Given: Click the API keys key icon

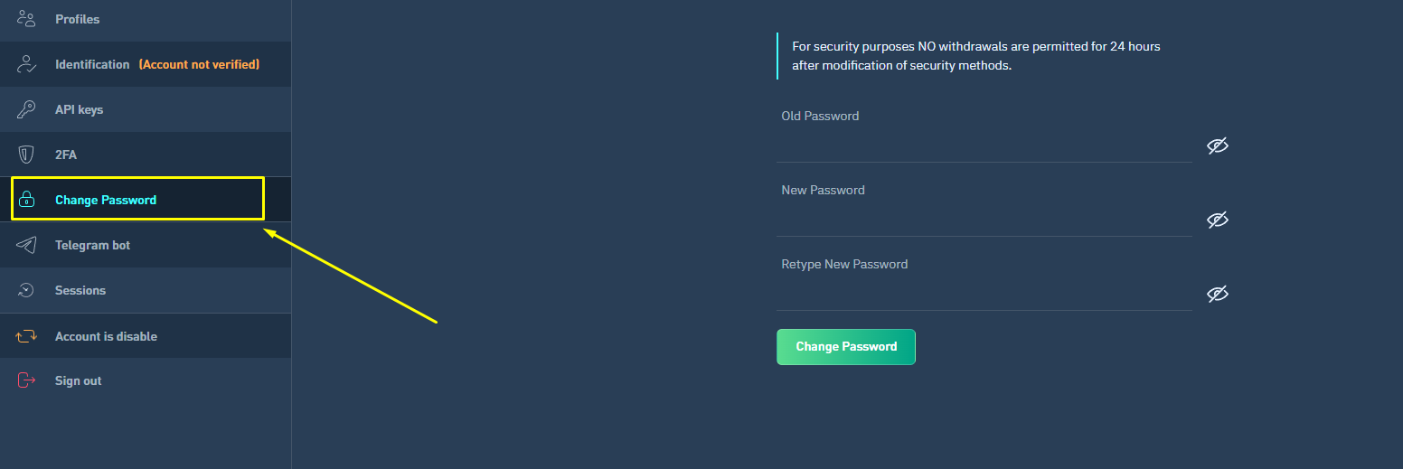Looking at the screenshot, I should coord(26,109).
